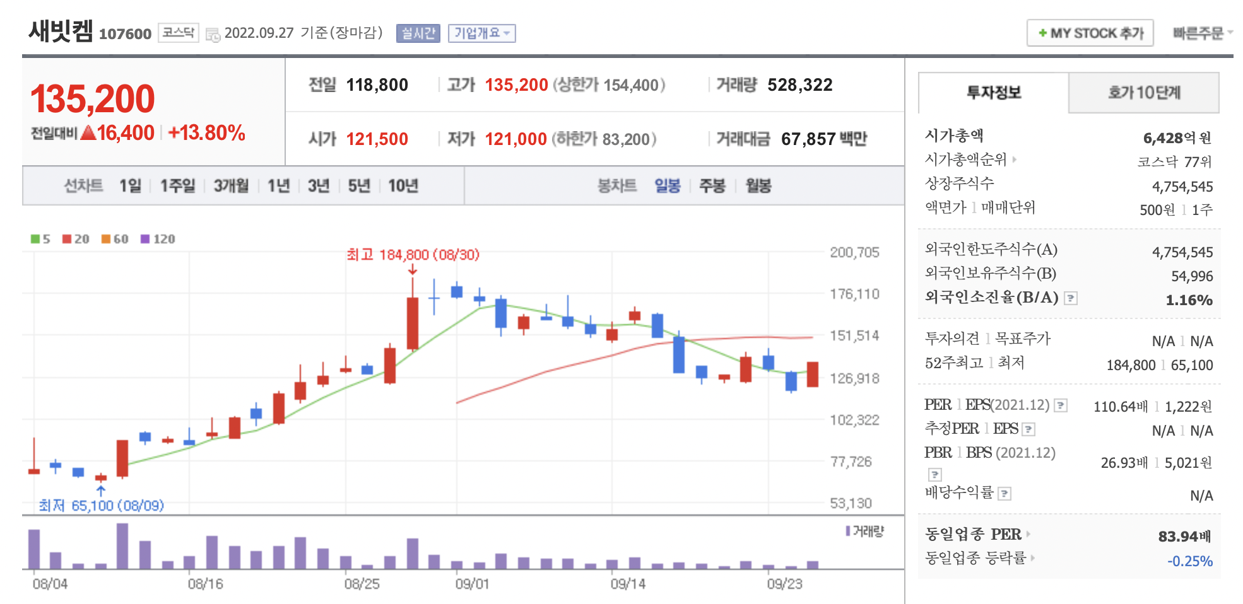Click the -0.25% sector change value
Screen dimensions: 1243x604
point(1190,561)
